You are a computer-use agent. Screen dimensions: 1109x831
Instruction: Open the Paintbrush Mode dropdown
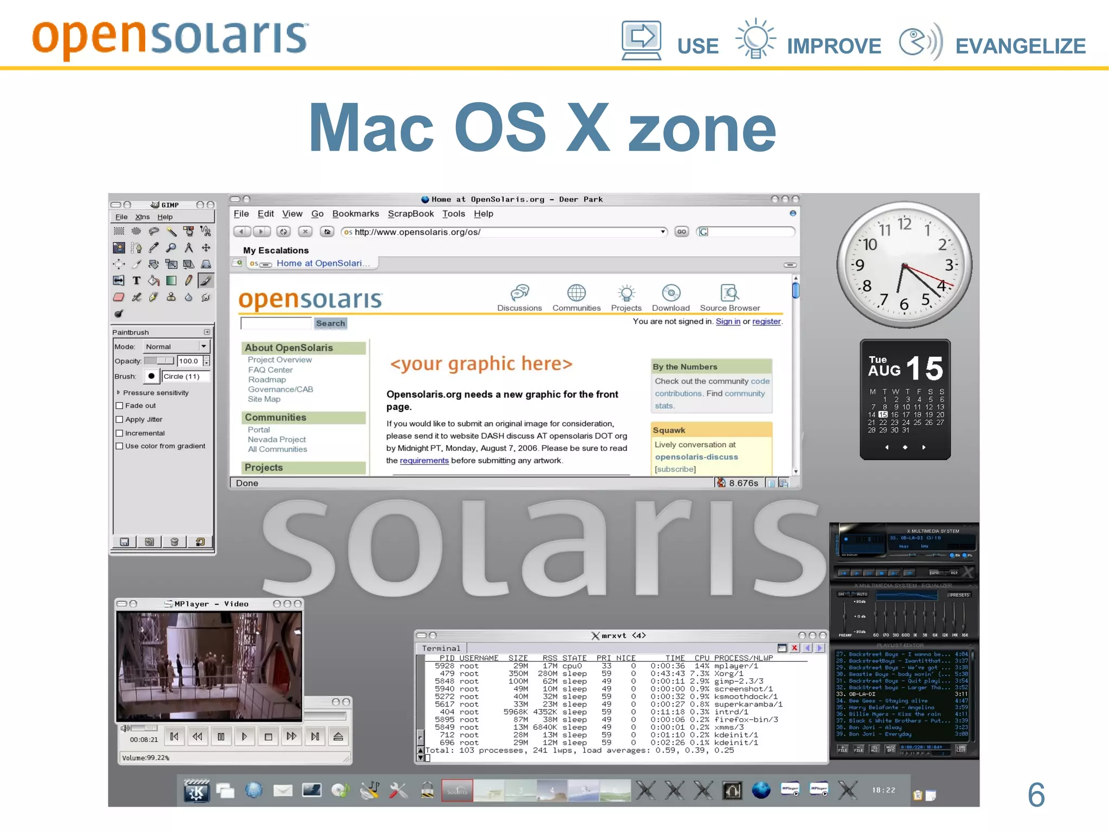[x=175, y=346]
